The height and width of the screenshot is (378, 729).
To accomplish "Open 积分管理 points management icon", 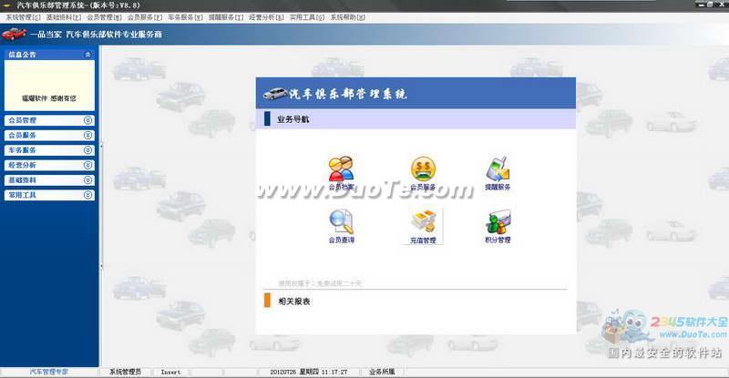I will tap(498, 221).
